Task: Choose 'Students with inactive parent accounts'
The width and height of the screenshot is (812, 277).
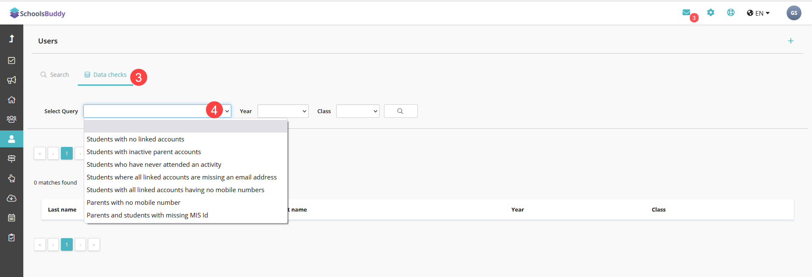Action: 186,152
